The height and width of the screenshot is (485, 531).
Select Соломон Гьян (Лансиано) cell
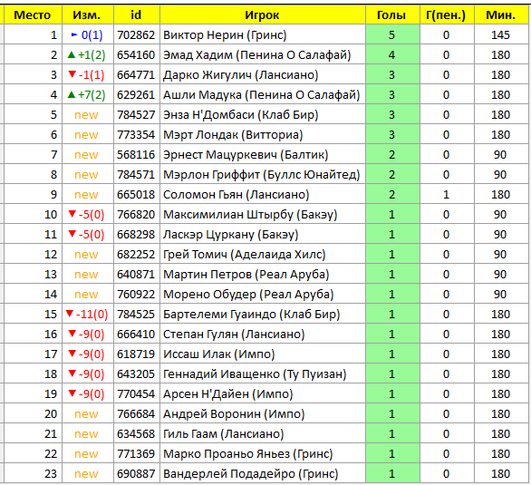coord(263,194)
